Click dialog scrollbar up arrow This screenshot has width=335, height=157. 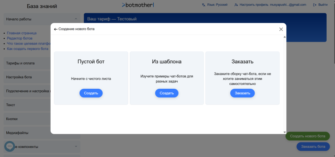285,37
